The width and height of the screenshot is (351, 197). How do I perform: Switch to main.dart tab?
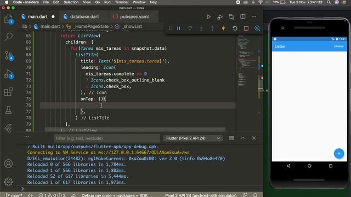click(38, 17)
